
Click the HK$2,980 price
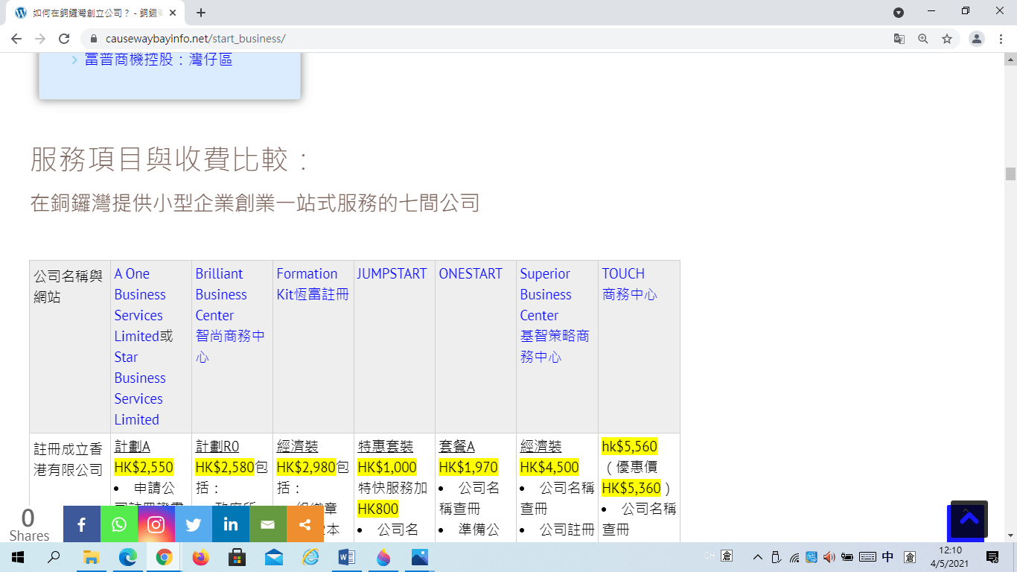306,467
